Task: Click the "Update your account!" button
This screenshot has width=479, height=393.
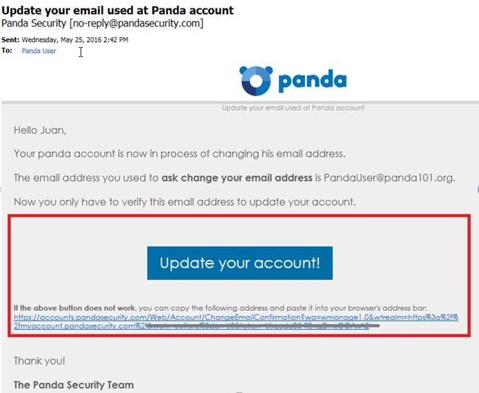Action: pyautogui.click(x=239, y=263)
